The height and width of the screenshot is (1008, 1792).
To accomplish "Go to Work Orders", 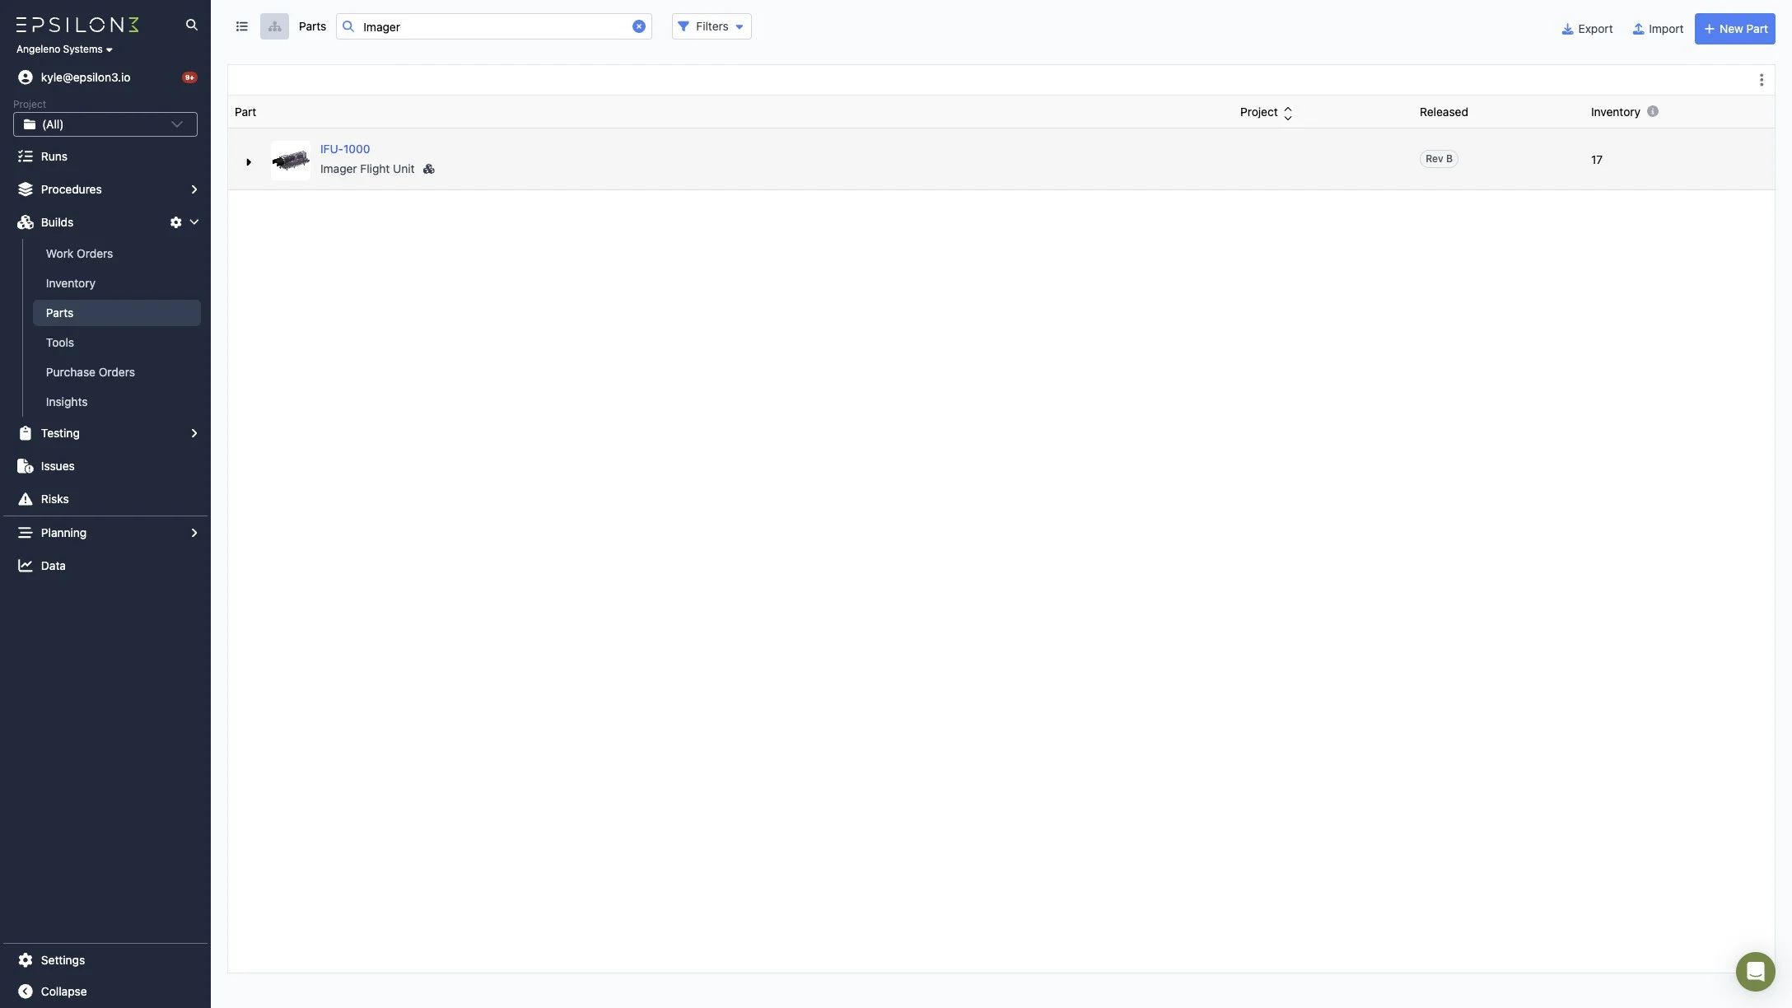I will pos(79,254).
